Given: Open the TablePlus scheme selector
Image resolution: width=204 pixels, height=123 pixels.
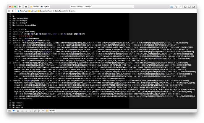Looking at the screenshot, I should pyautogui.click(x=35, y=6).
